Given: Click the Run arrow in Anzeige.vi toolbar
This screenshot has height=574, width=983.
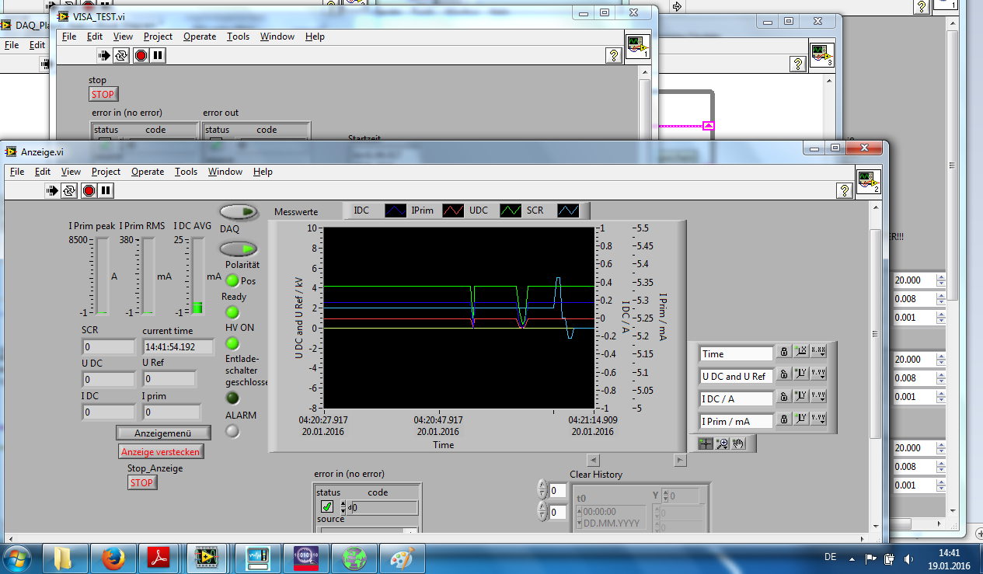Looking at the screenshot, I should pyautogui.click(x=53, y=190).
